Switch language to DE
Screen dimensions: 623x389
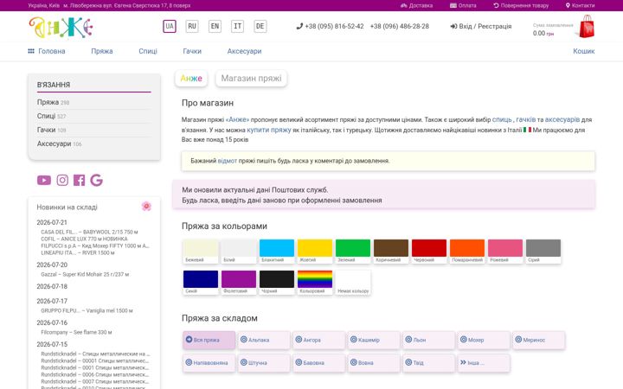tap(260, 26)
